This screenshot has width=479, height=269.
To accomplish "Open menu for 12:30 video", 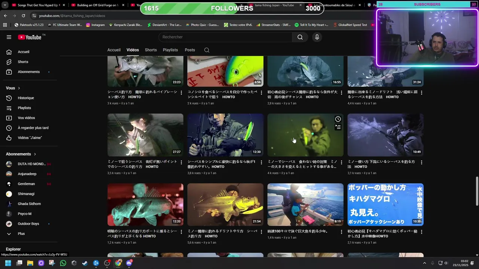I will [261, 163].
